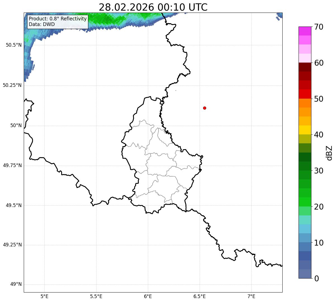
Task: Click the 20 tick on colorbar
Action: pyautogui.click(x=319, y=207)
